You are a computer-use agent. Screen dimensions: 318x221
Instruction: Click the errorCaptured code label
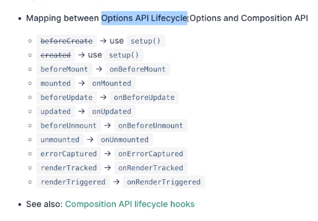click(69, 153)
